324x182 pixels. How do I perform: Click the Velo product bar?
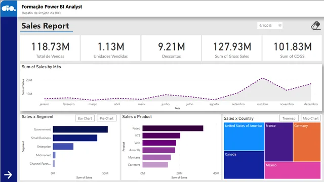click(159, 143)
